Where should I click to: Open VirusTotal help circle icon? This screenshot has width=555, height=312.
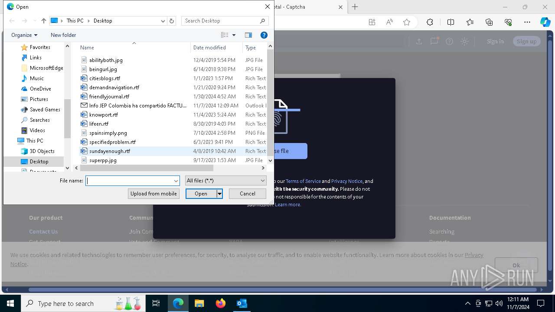(x=450, y=41)
